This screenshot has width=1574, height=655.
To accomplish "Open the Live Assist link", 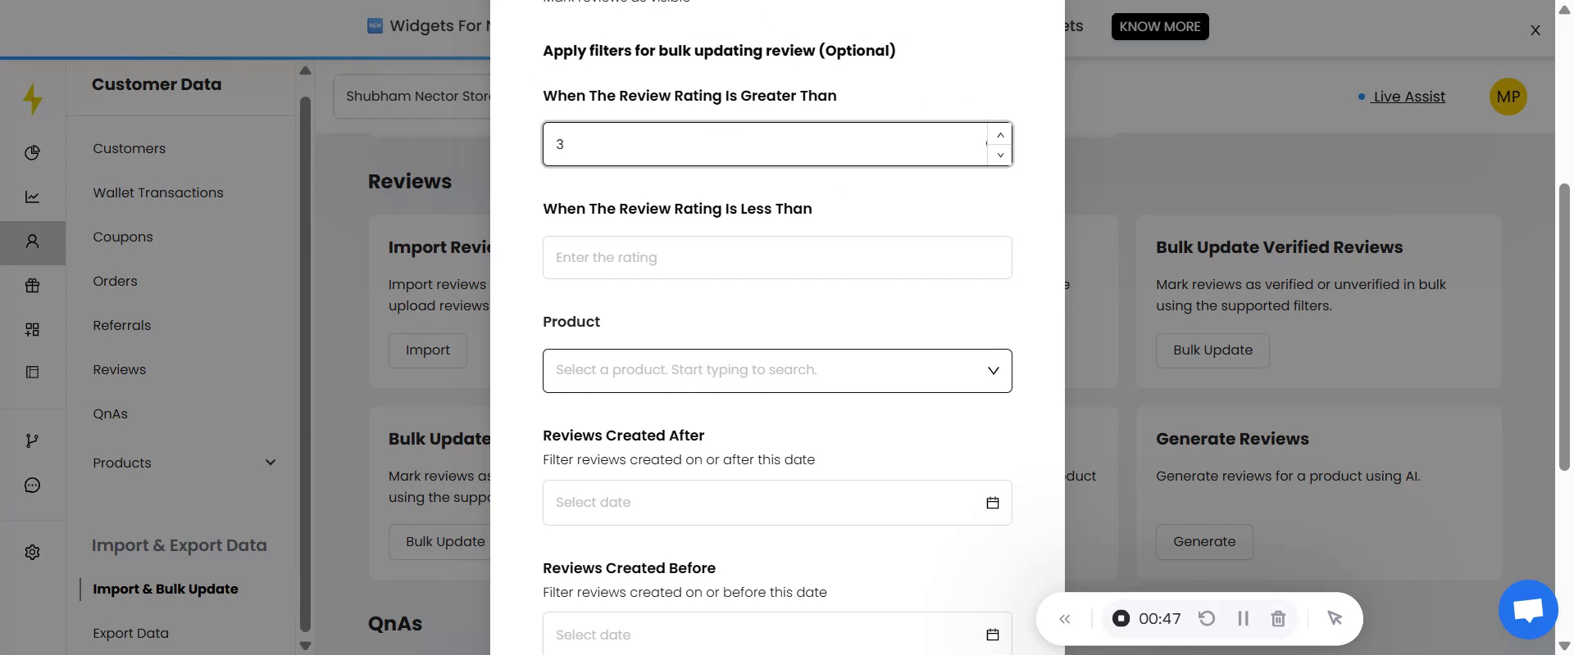I will tap(1408, 97).
